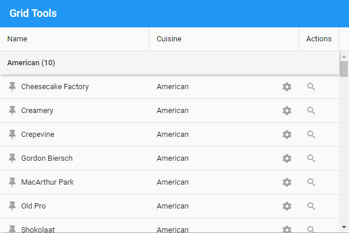The image size is (349, 233).
Task: Toggle the pin on MacArthur Park
Action: click(12, 182)
